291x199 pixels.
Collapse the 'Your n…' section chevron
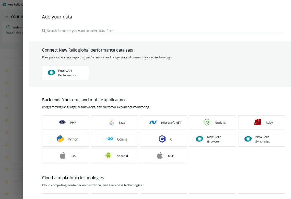(6, 16)
